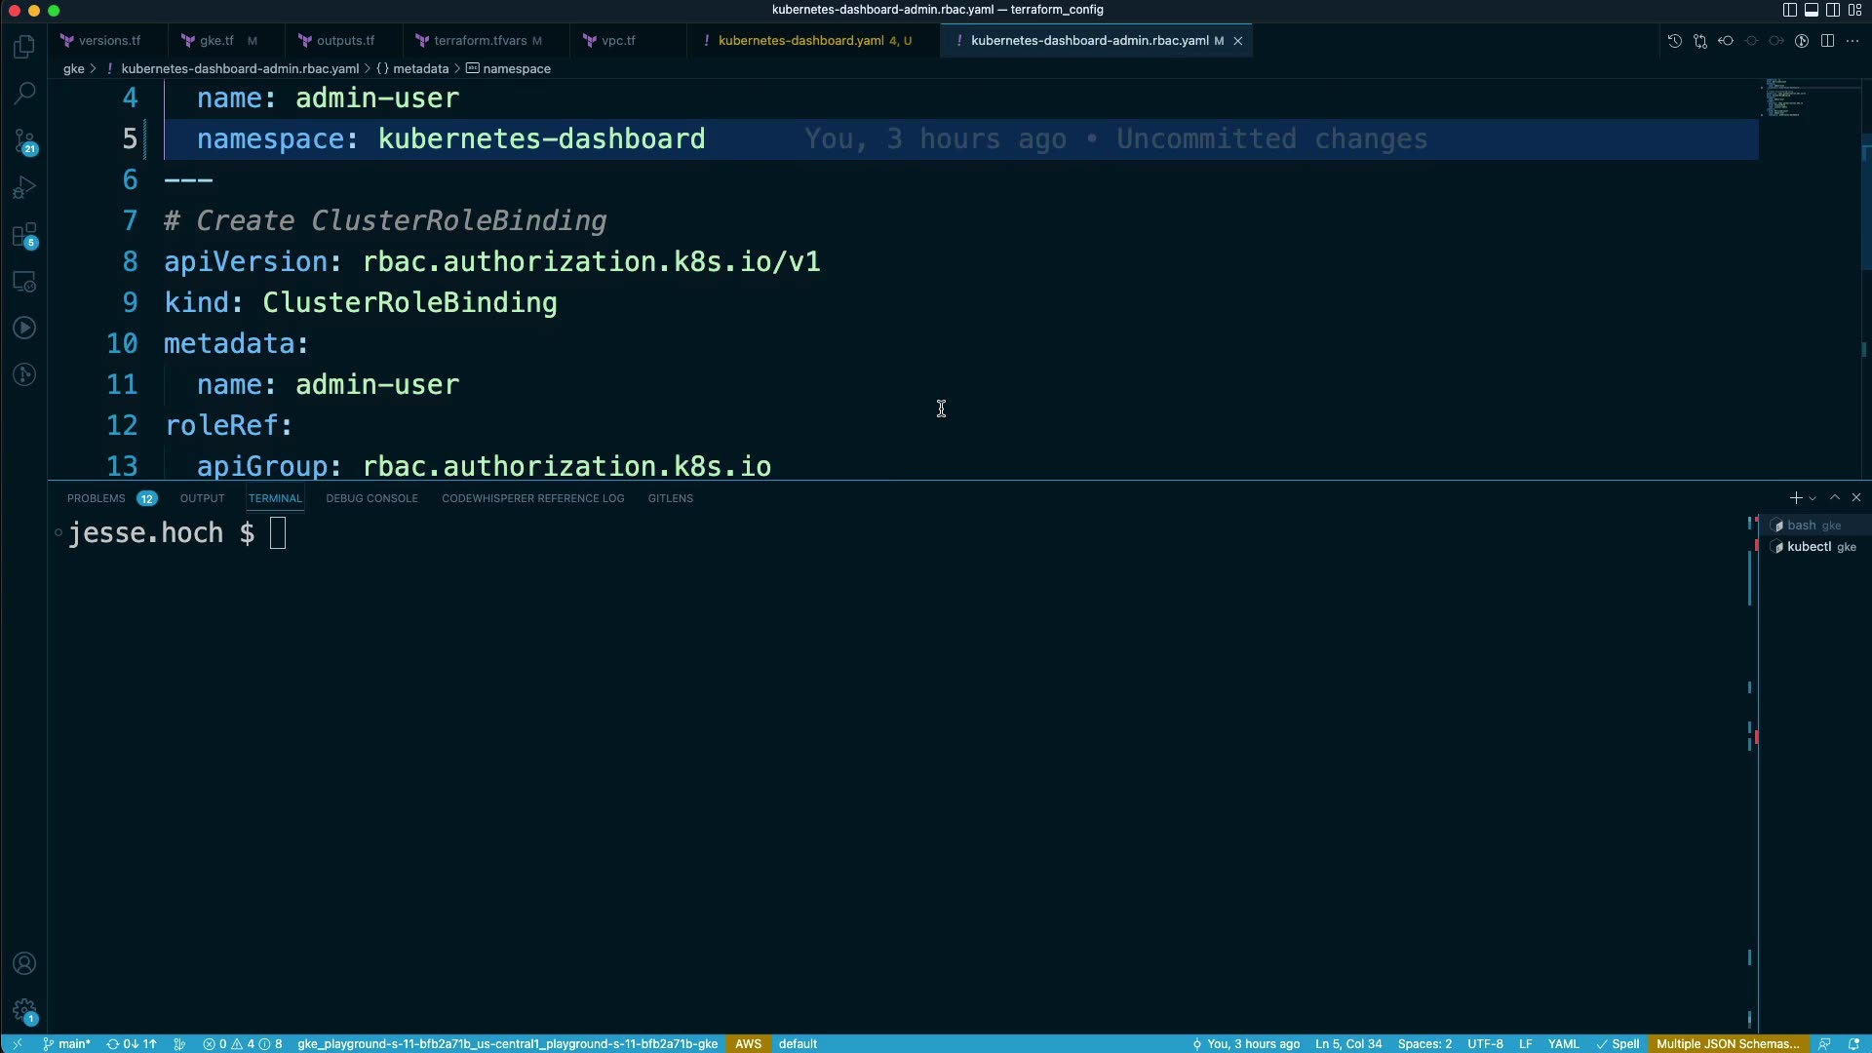Maximize the panel size chevron
The width and height of the screenshot is (1872, 1053).
click(x=1835, y=497)
